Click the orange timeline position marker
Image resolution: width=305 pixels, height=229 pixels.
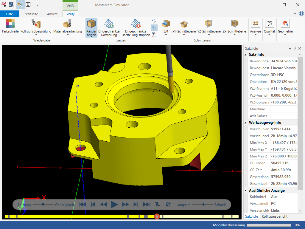coord(157,216)
